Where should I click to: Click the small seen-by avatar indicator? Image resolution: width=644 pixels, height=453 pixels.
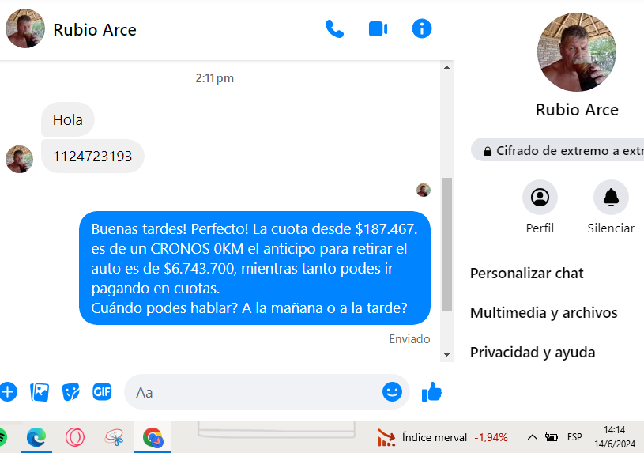[x=424, y=190]
